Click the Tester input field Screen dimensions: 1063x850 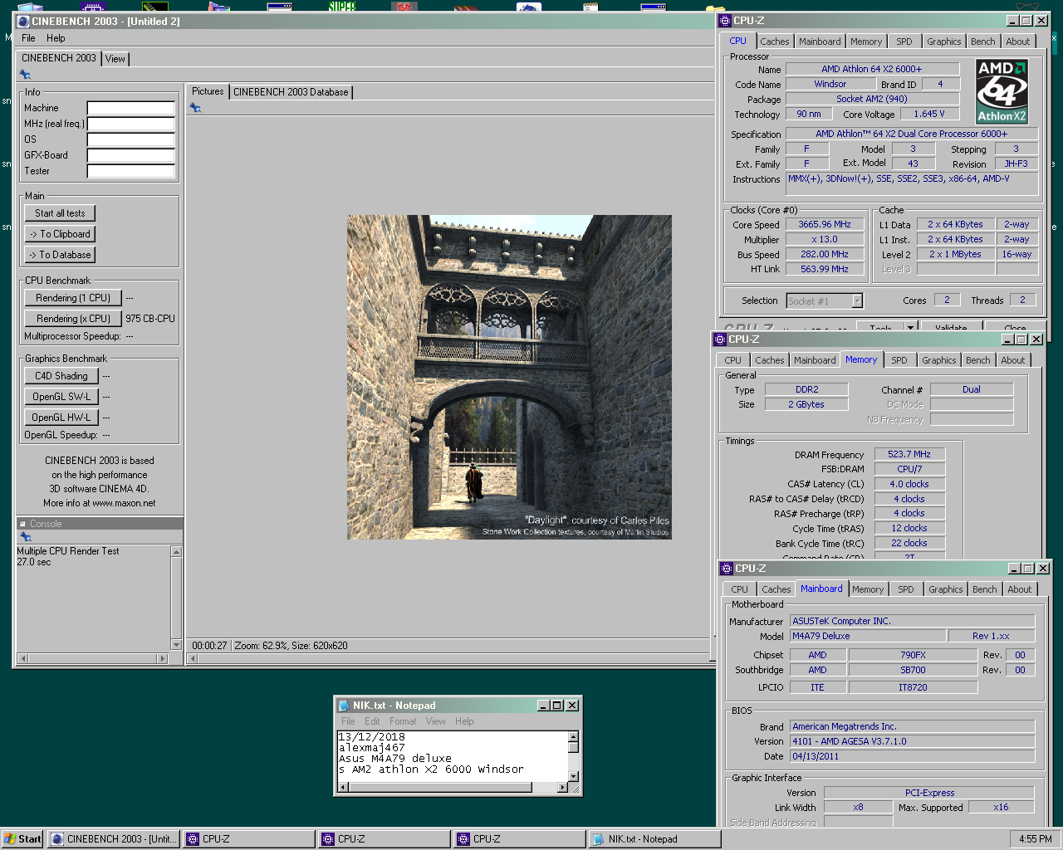coord(131,171)
